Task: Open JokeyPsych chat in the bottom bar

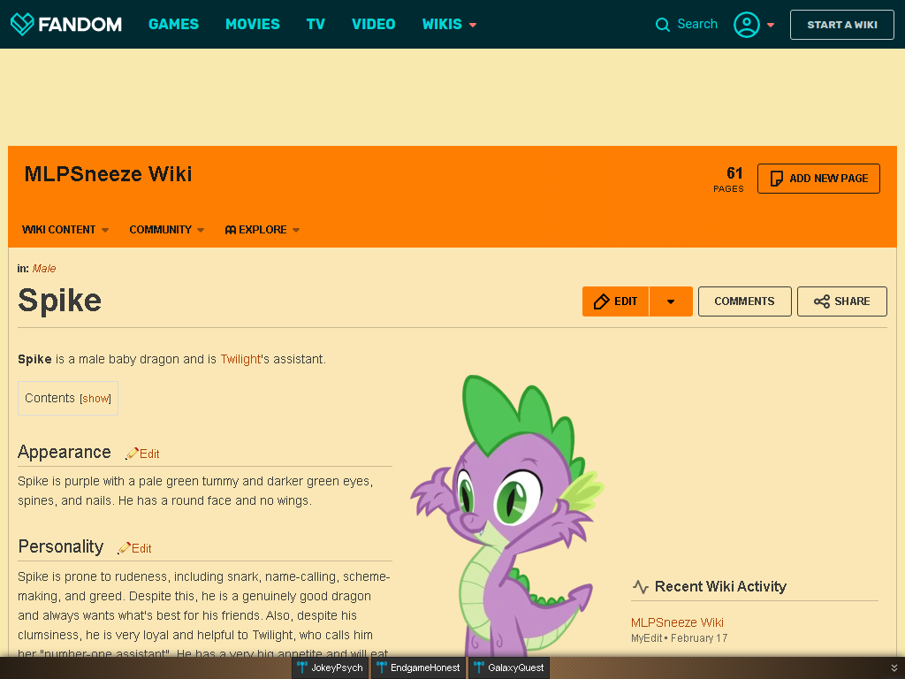Action: [x=331, y=668]
